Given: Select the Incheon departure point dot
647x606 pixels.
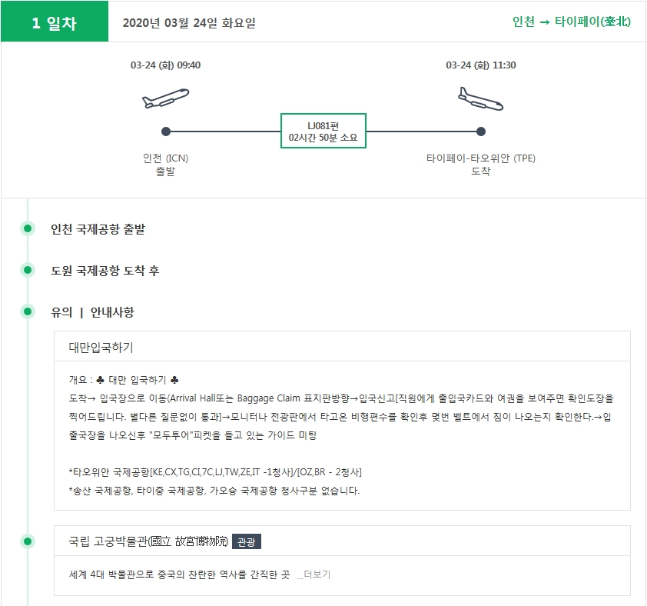Looking at the screenshot, I should tap(166, 132).
